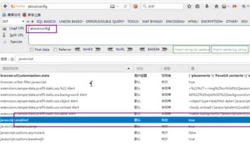Select the javascript.enabled preference row
Screen dimensions: 250x147
click(x=125, y=120)
